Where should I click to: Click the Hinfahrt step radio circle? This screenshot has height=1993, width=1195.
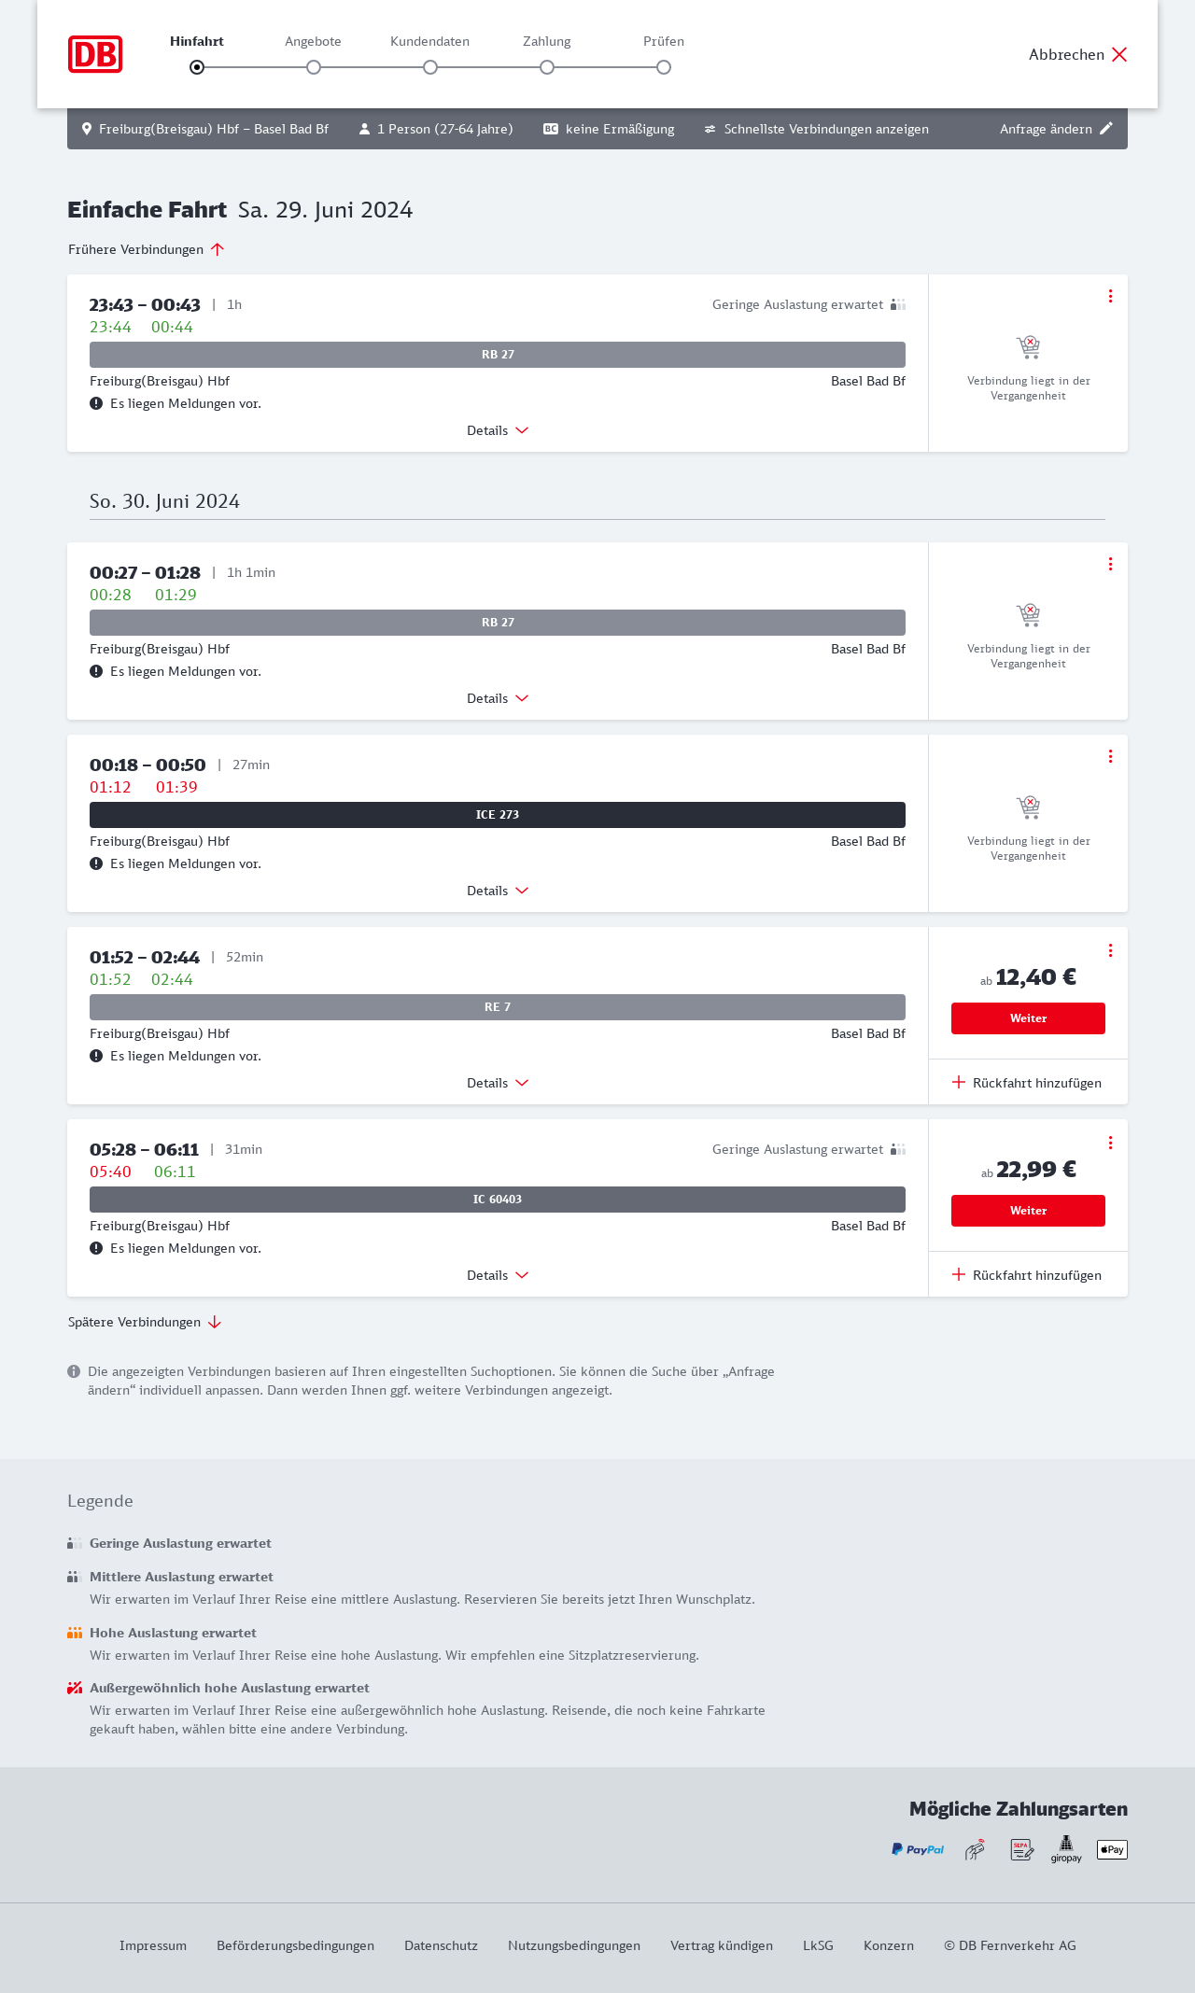coord(197,67)
